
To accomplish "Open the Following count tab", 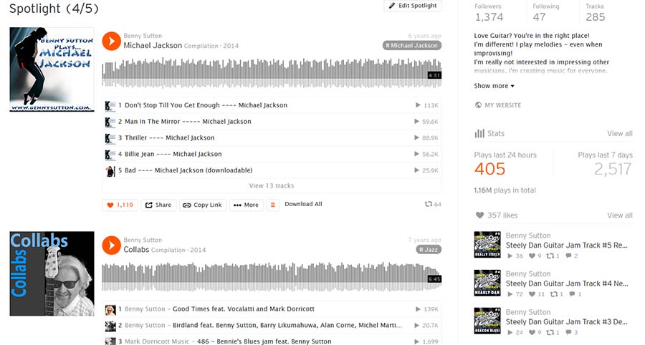I will 546,12.
